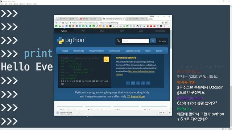The height and width of the screenshot is (130, 232).
Task: Open a new browser tab
Action: click(x=151, y=19)
